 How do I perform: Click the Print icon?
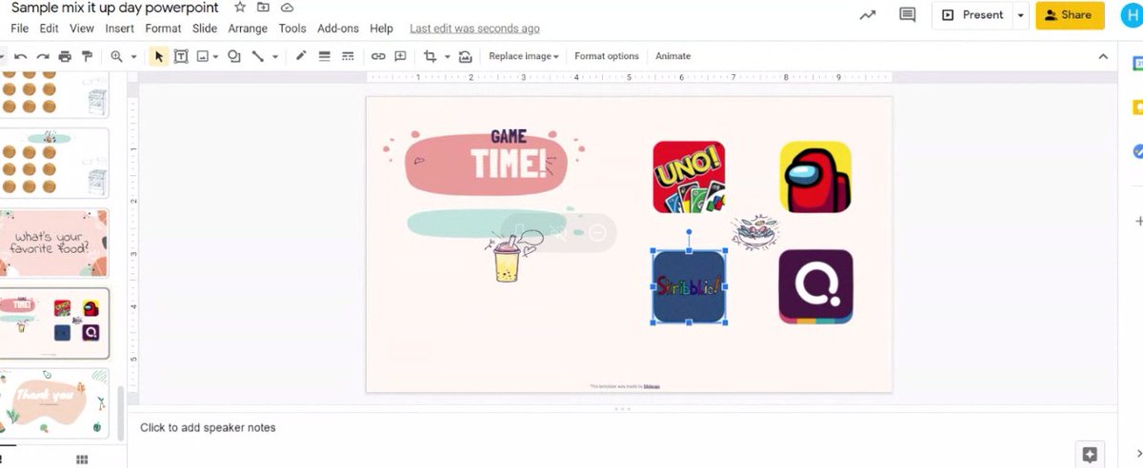click(x=65, y=56)
